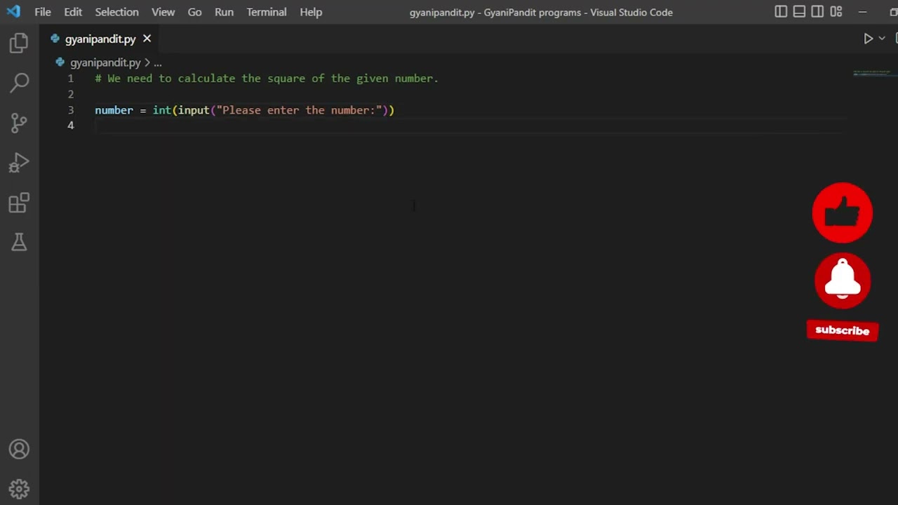Open the Explorer view in activity bar
The height and width of the screenshot is (505, 898).
tap(19, 43)
